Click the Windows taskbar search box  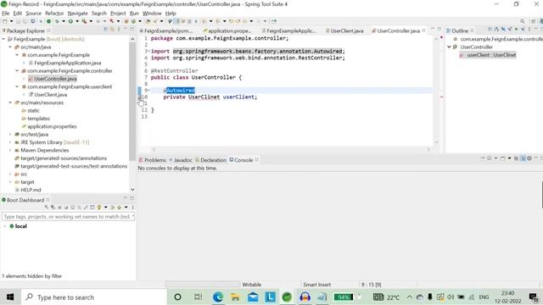pos(94,297)
